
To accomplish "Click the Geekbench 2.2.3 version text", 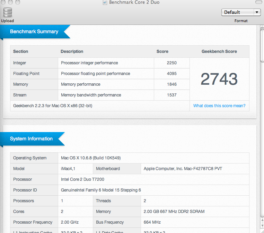I will 53,106.
